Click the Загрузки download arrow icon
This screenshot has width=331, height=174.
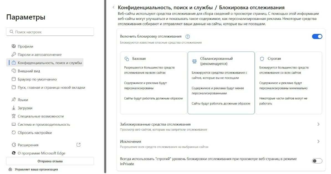[x=14, y=108]
